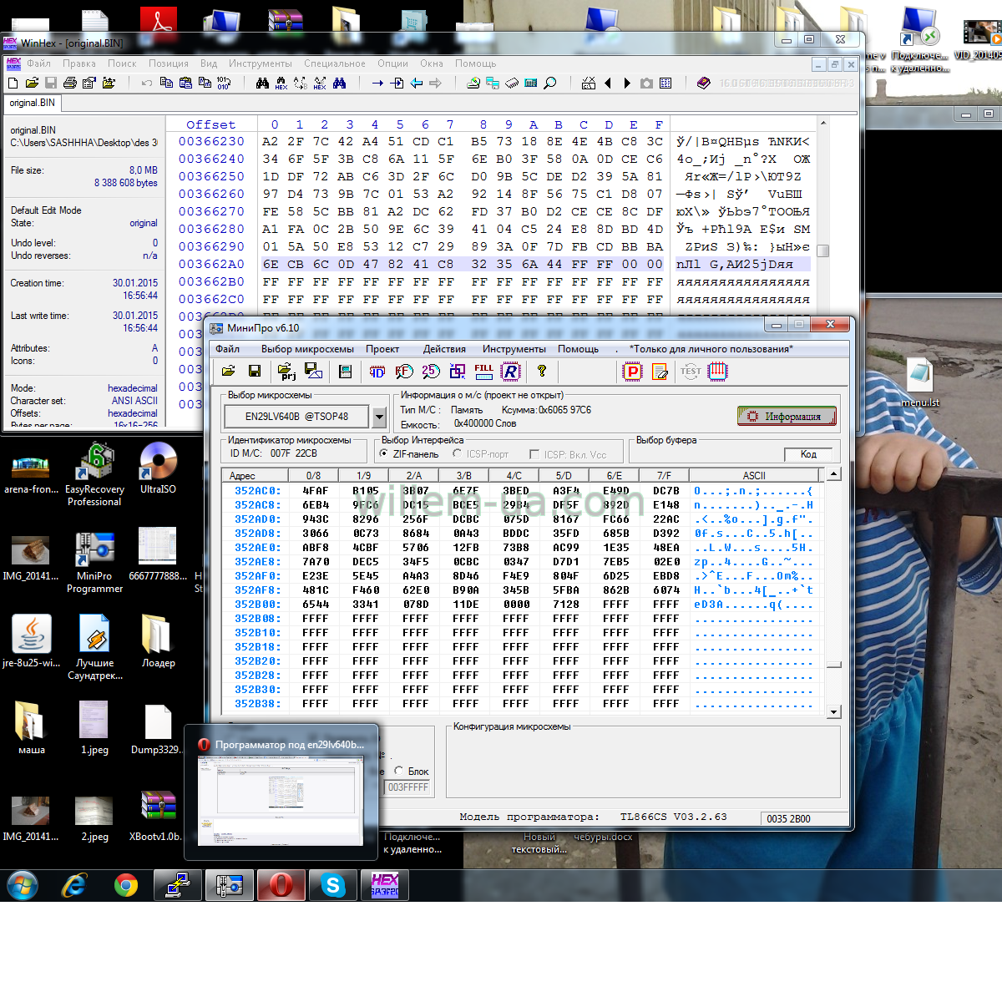This screenshot has width=1002, height=1002.
Task: Click the WinHex Save disk icon
Action: coord(51,83)
